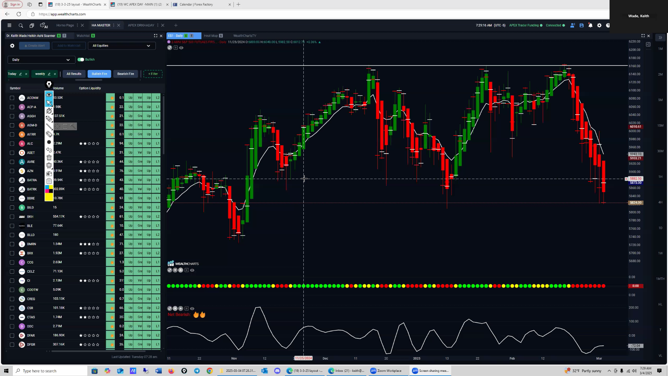Open the layouts/windows stack icon
Viewport: 668px width, 376px height.
[x=32, y=25]
